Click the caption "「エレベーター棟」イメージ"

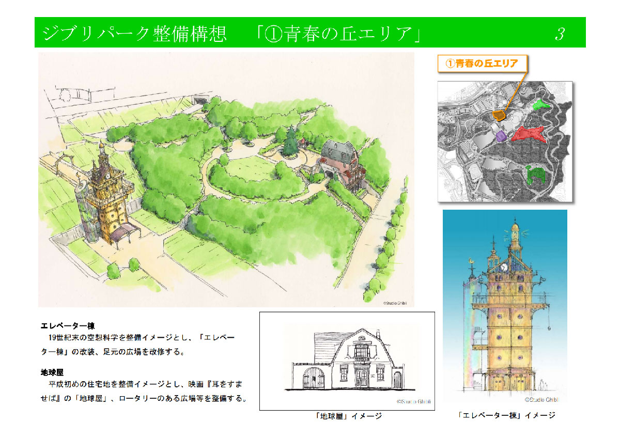point(507,415)
